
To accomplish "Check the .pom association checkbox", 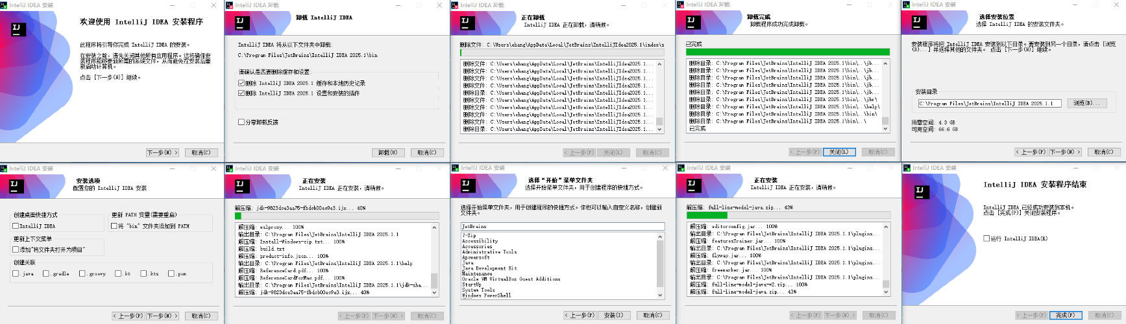I will click(x=171, y=273).
